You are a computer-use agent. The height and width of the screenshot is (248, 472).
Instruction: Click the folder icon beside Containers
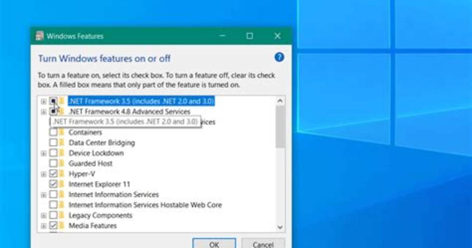click(x=62, y=132)
